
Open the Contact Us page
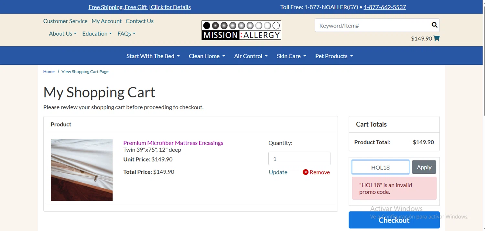tap(140, 21)
